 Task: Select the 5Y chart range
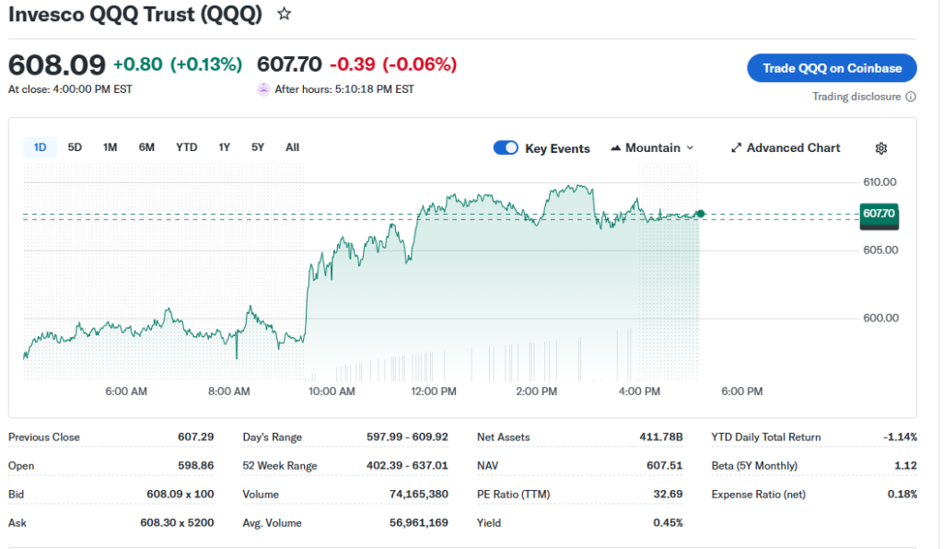[x=258, y=147]
